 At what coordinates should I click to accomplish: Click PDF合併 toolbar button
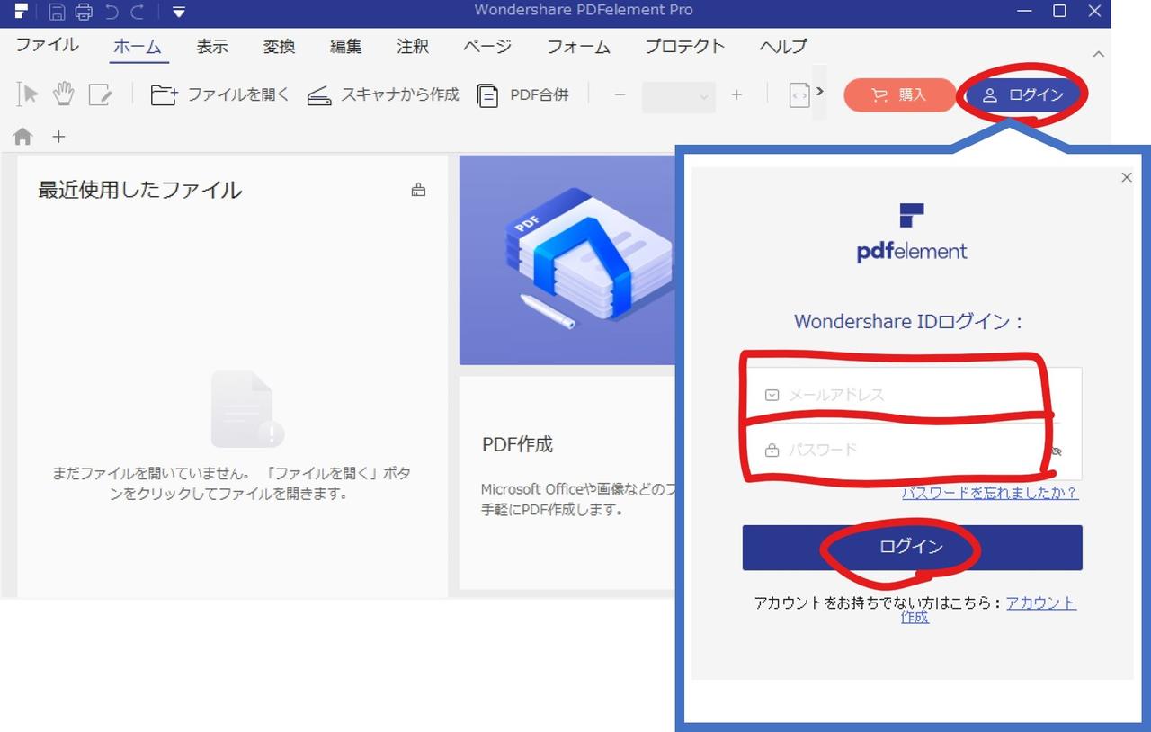[523, 94]
